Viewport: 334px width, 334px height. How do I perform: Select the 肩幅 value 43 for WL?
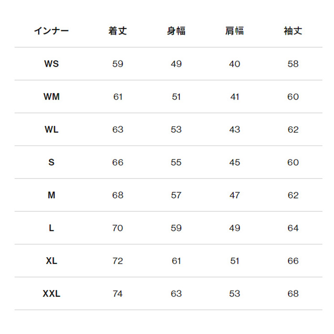(x=234, y=129)
